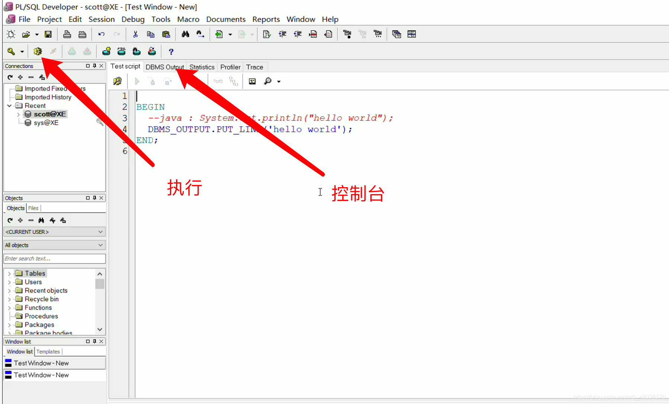
Task: Click the Window list toolbar icon
Action: (396, 34)
